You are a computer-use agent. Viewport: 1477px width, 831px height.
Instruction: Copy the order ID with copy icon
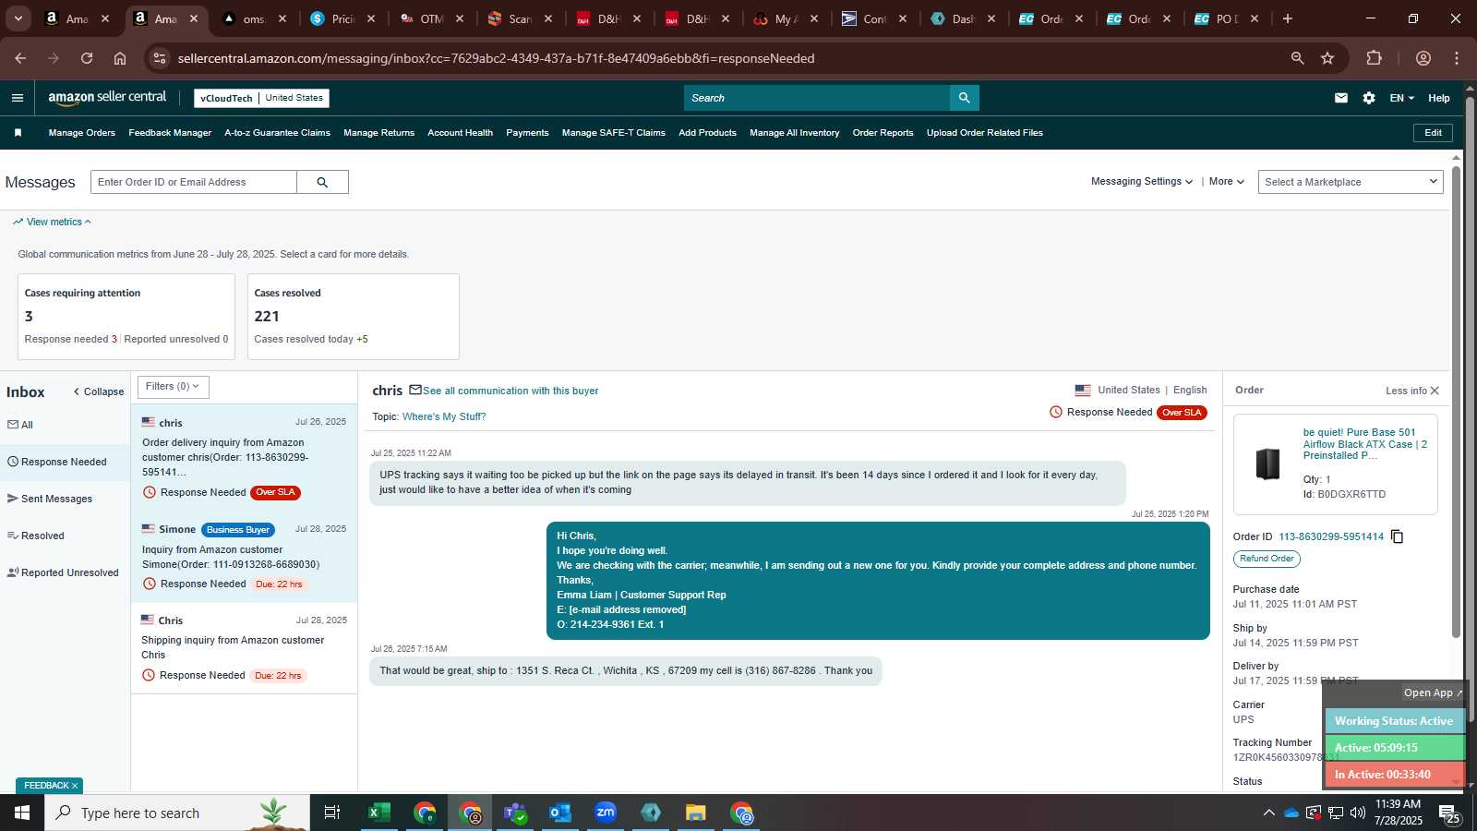point(1398,536)
